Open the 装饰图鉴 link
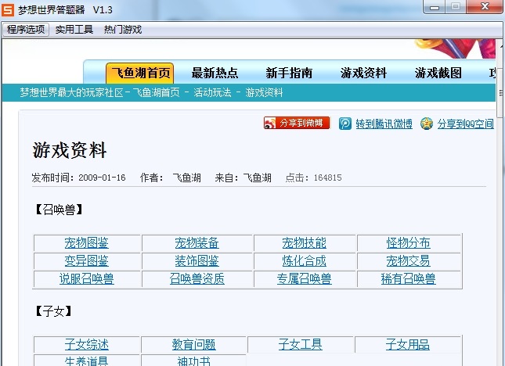Image resolution: width=505 pixels, height=366 pixels. point(197,261)
